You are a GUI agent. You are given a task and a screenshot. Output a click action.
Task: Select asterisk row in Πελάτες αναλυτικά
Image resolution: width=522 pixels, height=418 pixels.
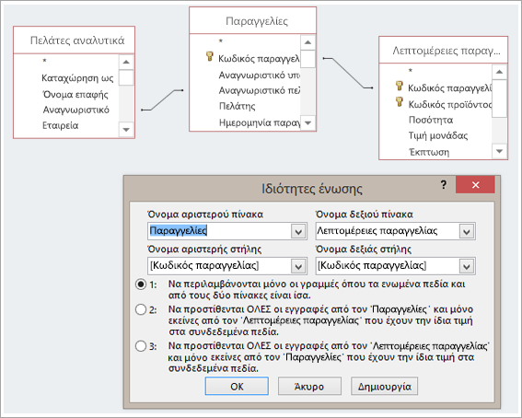point(44,62)
